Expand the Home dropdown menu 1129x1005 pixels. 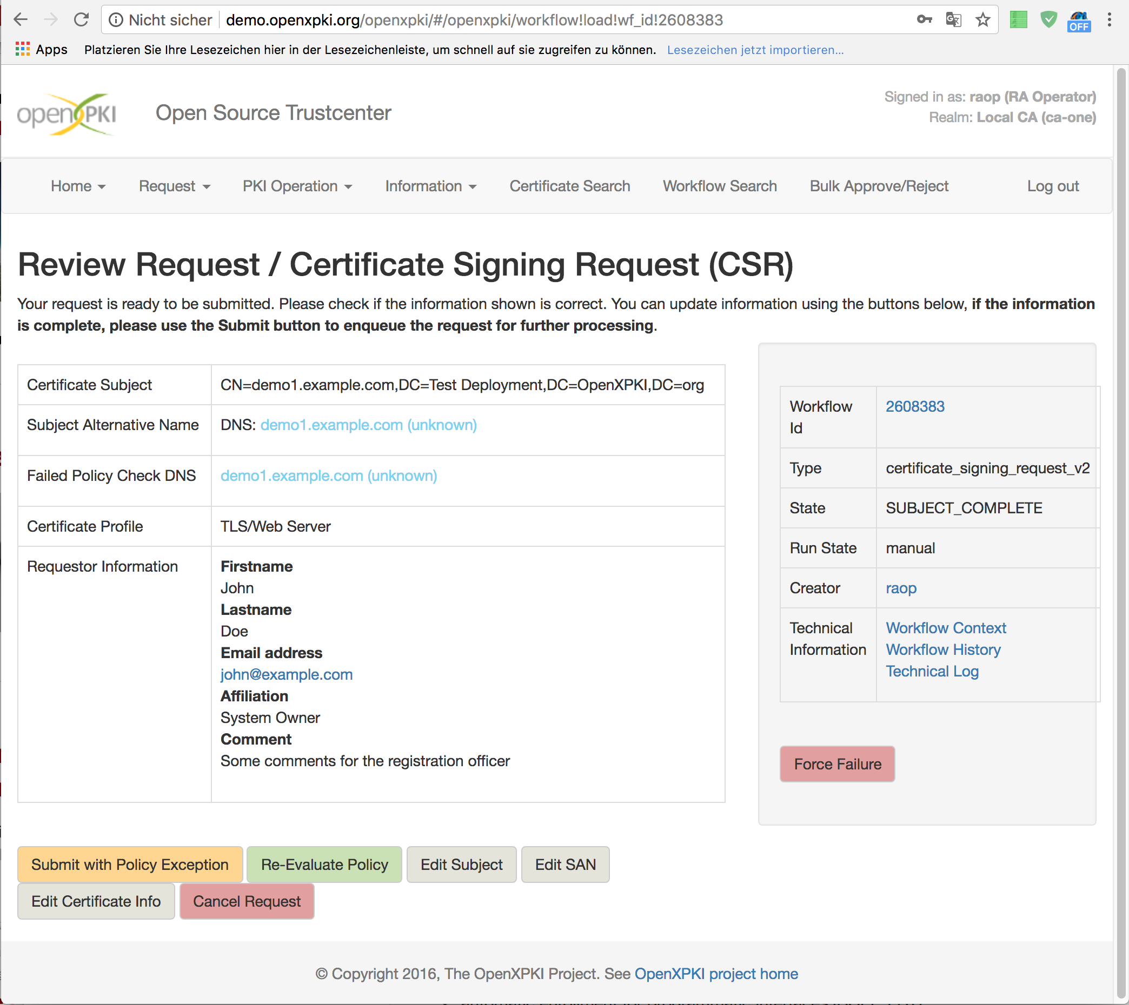pos(78,186)
